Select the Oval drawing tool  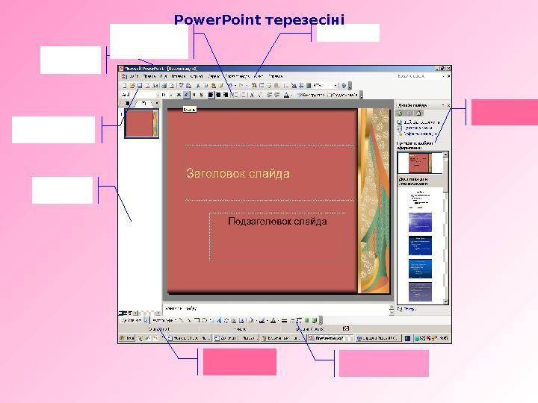204,320
